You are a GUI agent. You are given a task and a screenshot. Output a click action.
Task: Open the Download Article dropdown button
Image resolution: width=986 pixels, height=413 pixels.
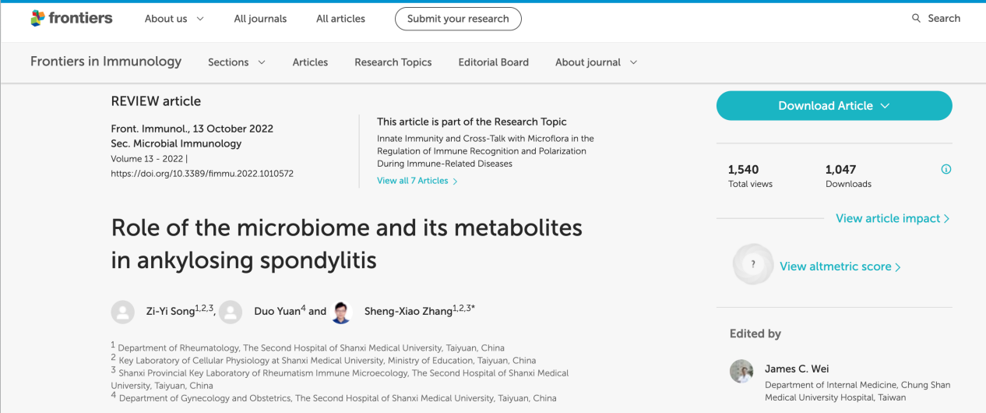pyautogui.click(x=833, y=106)
